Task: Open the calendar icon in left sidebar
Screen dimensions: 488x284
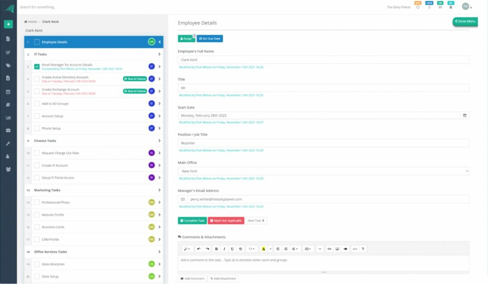Action: [8, 91]
